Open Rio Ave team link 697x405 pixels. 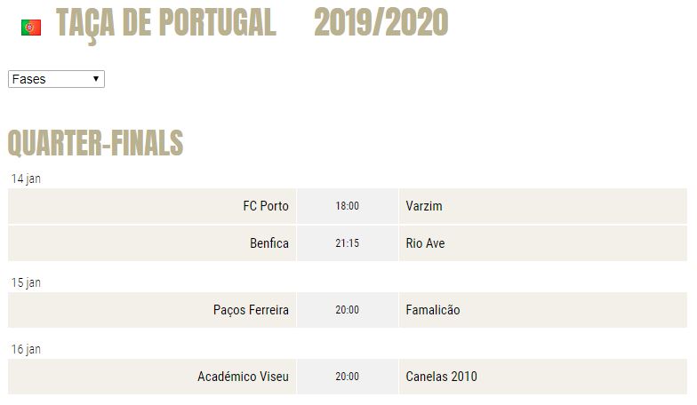425,243
